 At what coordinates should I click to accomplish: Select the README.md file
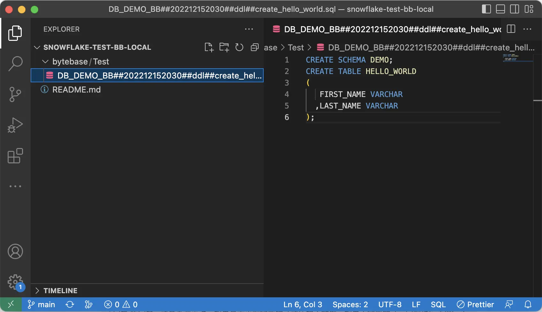77,89
